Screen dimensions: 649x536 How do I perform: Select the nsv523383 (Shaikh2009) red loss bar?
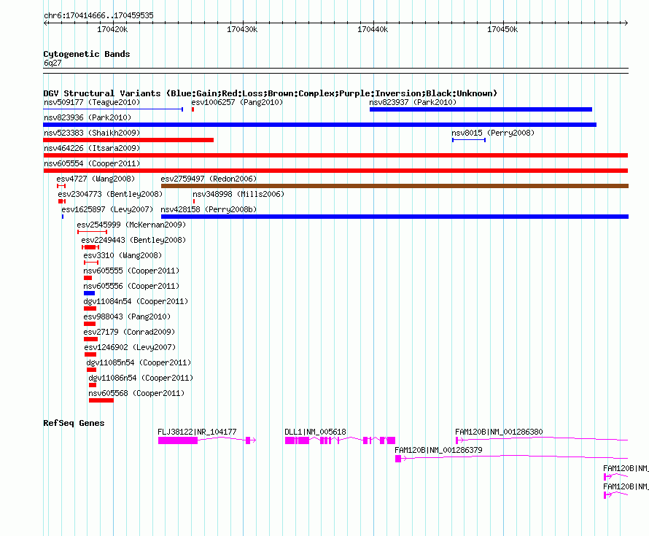click(x=128, y=140)
